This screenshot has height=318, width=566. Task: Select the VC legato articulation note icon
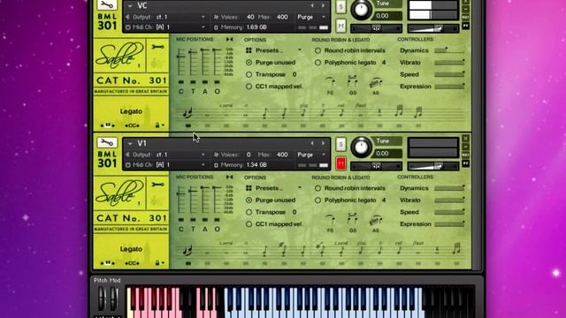[187, 113]
